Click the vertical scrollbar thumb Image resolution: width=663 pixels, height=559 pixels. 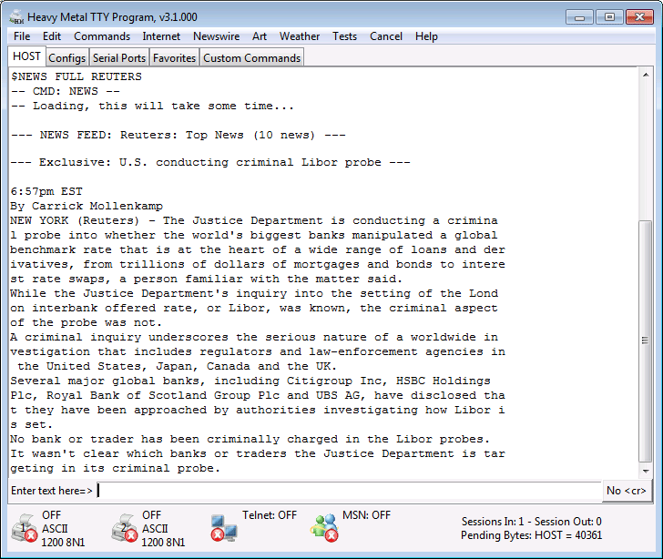pyautogui.click(x=645, y=340)
